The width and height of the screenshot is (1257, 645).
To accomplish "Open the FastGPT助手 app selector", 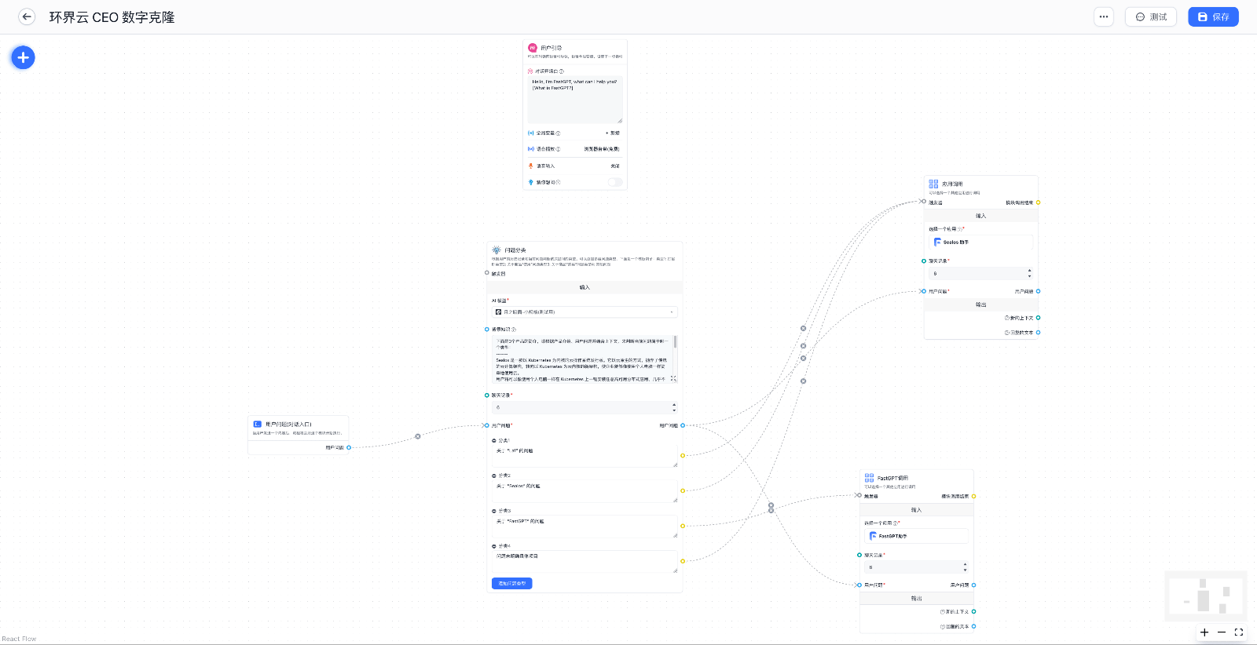I will 916,536.
